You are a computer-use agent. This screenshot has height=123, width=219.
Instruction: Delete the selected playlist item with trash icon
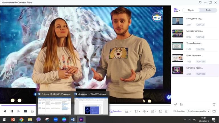pyautogui.click(x=214, y=104)
